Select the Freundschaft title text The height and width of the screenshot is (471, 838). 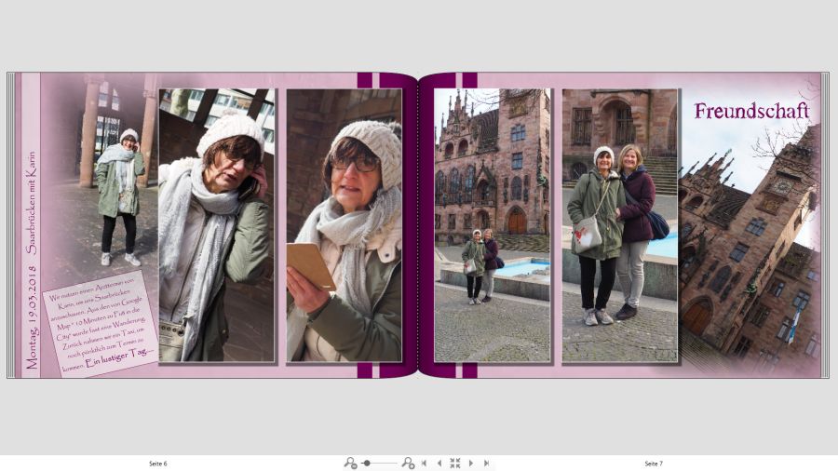click(751, 112)
